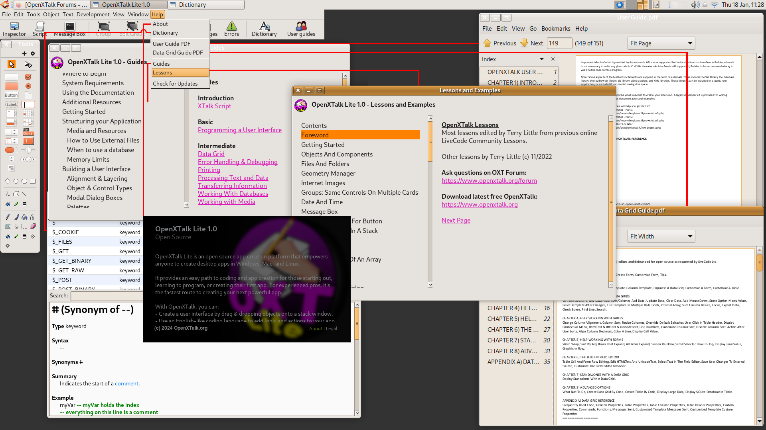Viewport: 766px width, 430px height.
Task: Click the Errors toolbar icon
Action: tap(231, 29)
